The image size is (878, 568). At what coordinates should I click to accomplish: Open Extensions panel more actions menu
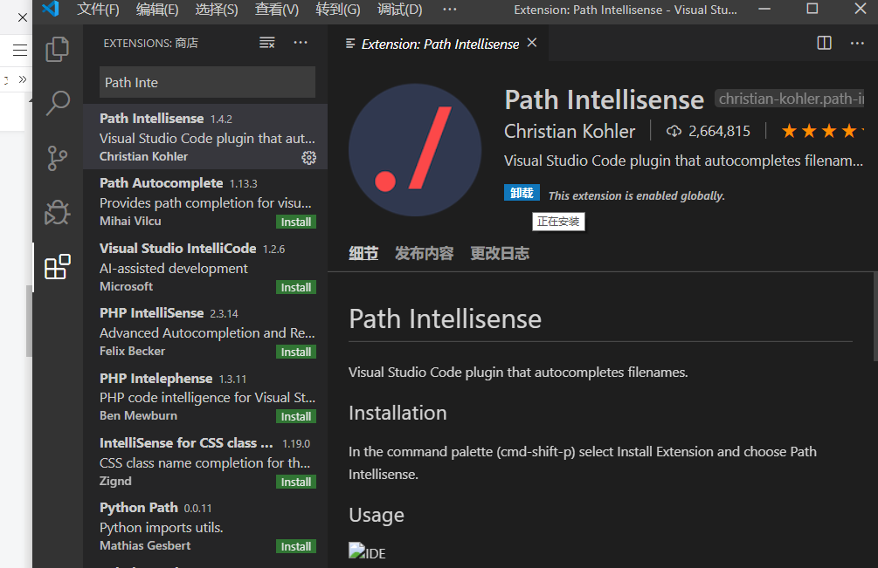(x=301, y=43)
